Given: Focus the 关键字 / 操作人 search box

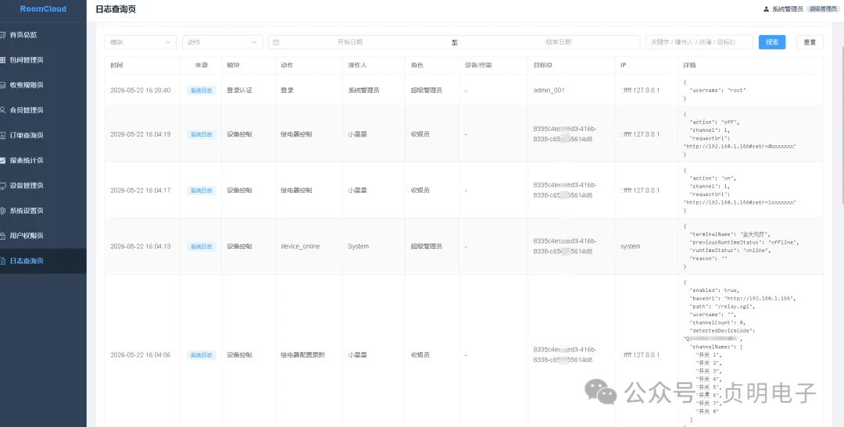Looking at the screenshot, I should point(699,42).
